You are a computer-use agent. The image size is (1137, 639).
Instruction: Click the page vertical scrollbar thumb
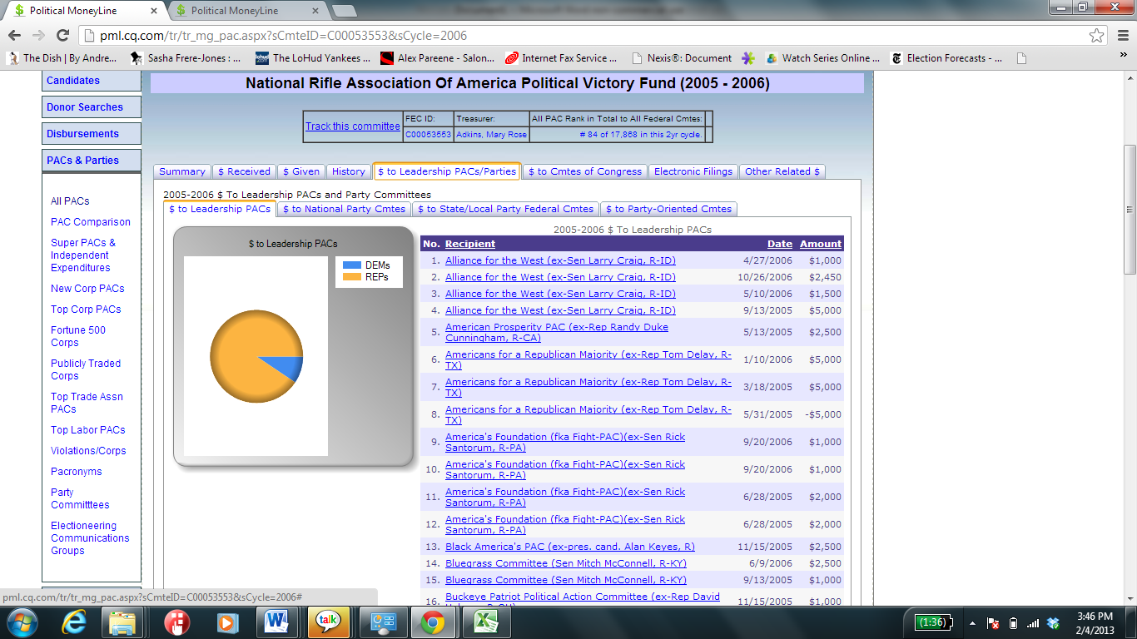[x=1130, y=209]
